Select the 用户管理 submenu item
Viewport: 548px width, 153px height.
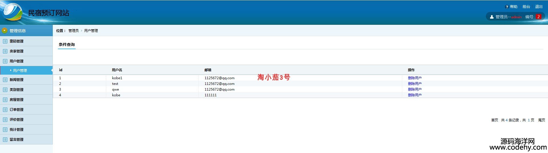(x=20, y=71)
